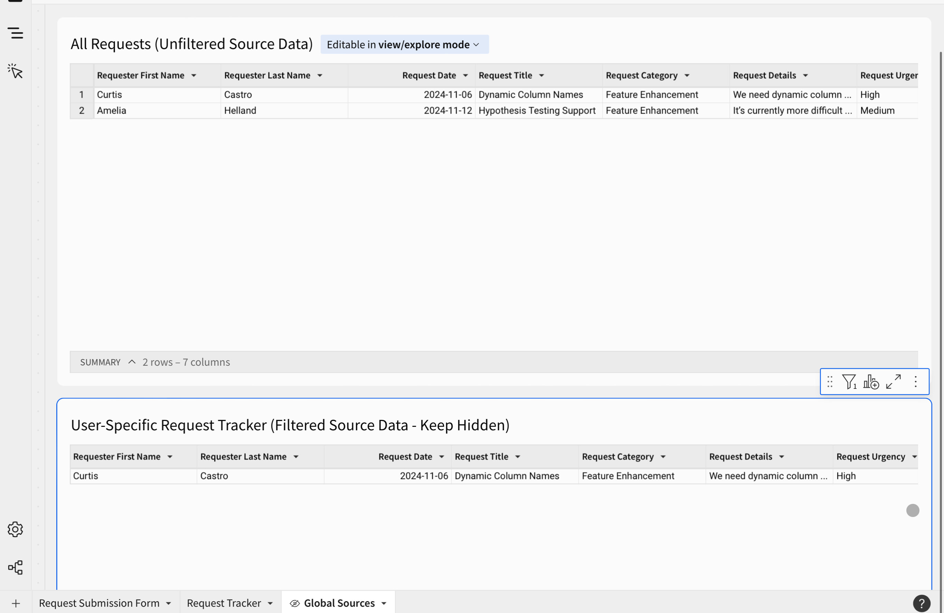Click the plus button to add a new page
944x613 pixels.
click(15, 603)
